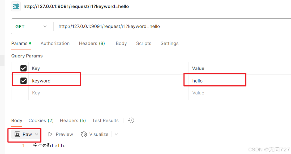Open the request Headers (8) tab

pyautogui.click(x=92, y=44)
